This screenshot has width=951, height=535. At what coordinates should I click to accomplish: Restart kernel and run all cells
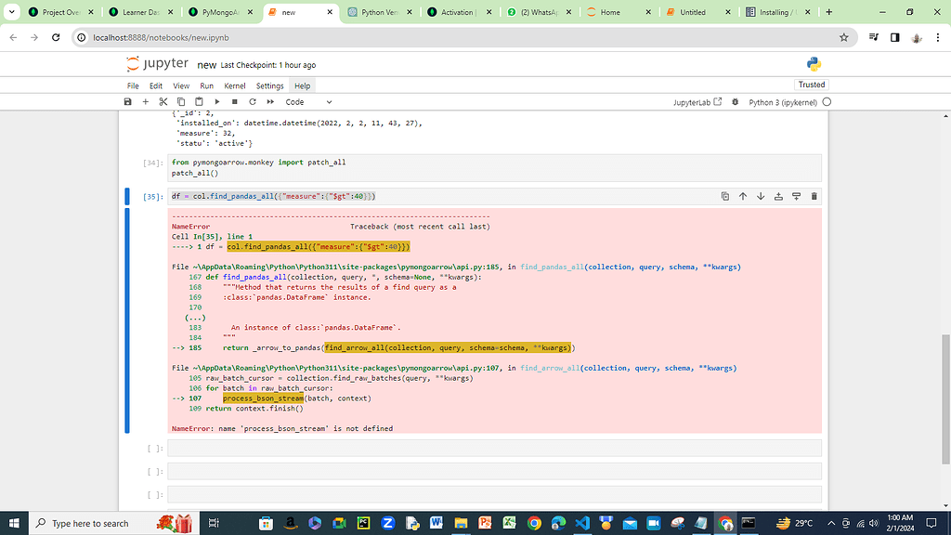(x=269, y=102)
